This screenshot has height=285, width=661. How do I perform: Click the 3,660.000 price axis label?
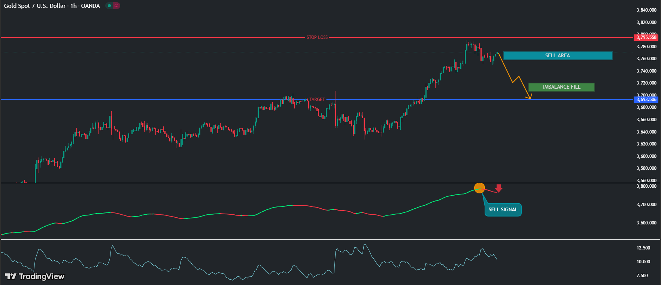tap(646, 120)
